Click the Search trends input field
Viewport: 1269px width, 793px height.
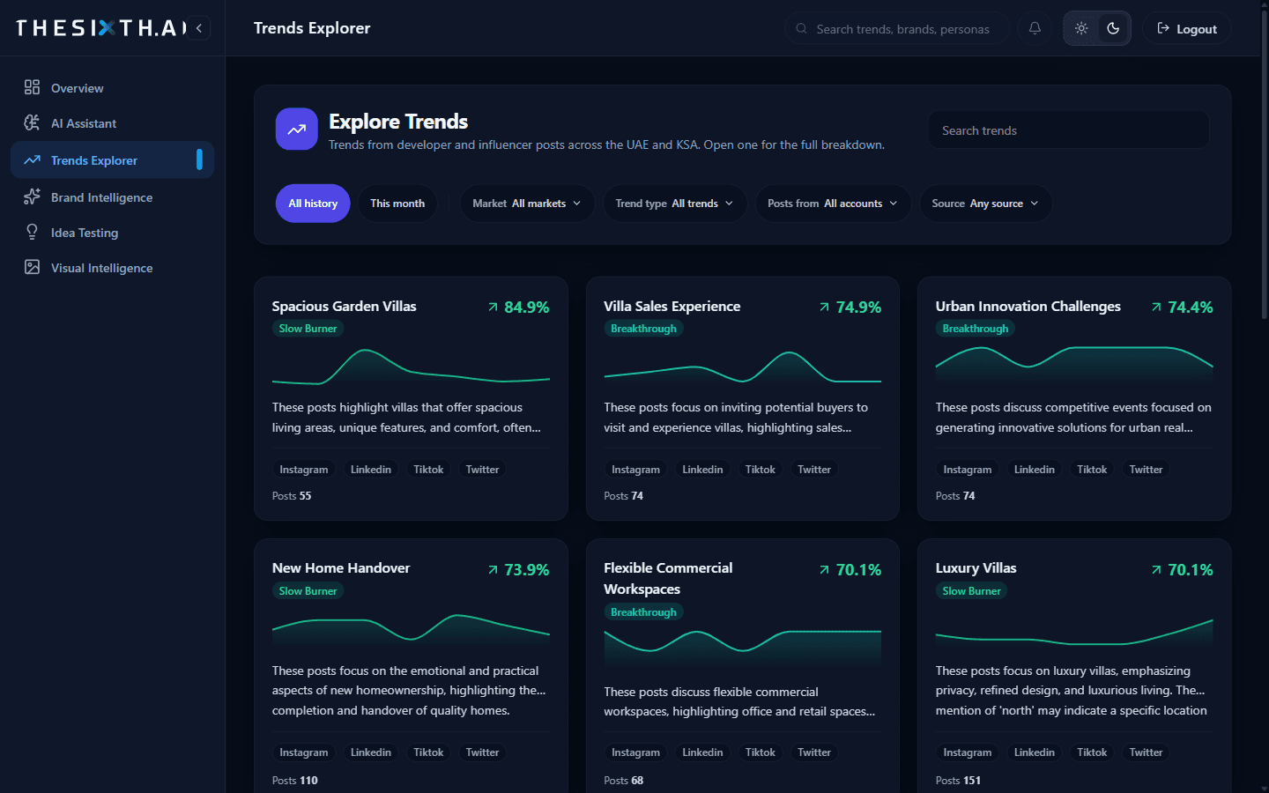1069,130
